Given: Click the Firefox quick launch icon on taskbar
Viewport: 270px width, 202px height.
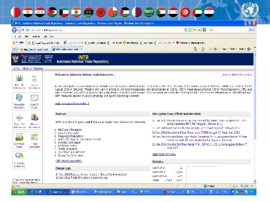Looking at the screenshot, I should 36,192.
